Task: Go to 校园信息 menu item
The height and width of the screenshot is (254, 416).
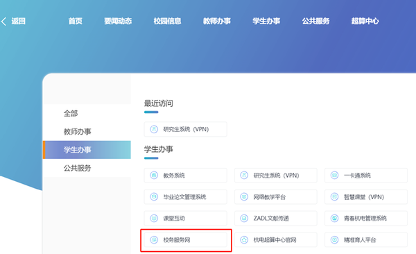Action: pyautogui.click(x=167, y=21)
